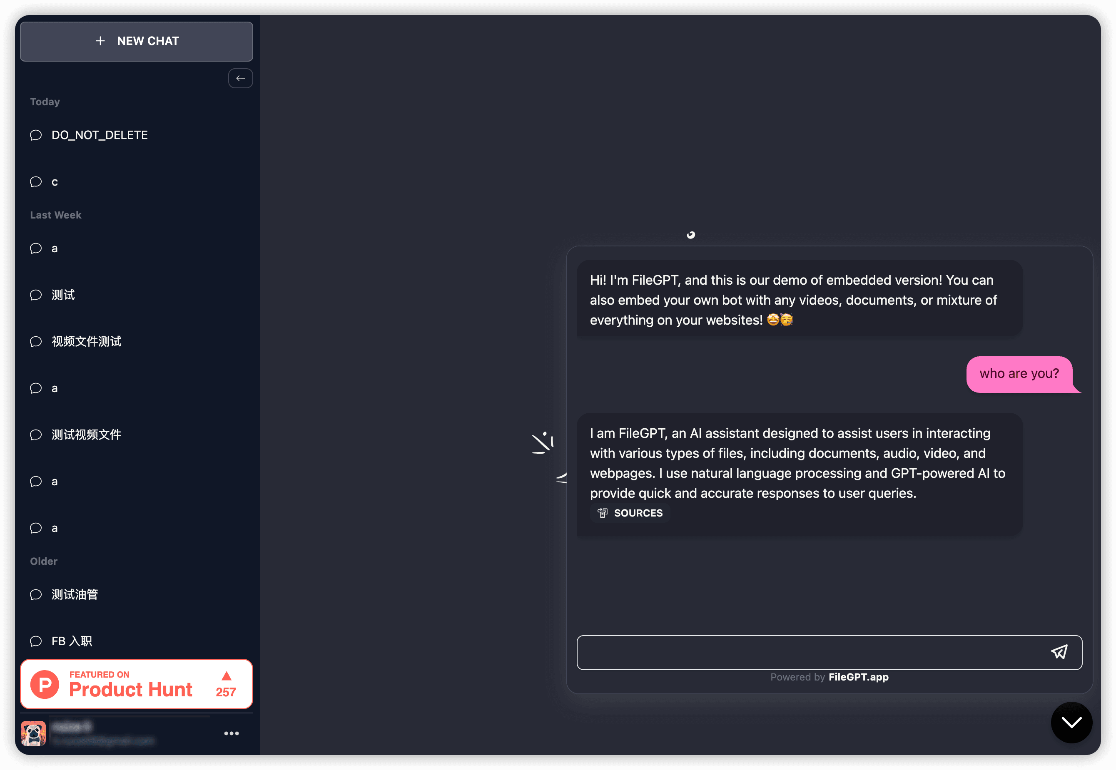
Task: Click the collapse sidebar arrow icon
Action: [x=241, y=78]
